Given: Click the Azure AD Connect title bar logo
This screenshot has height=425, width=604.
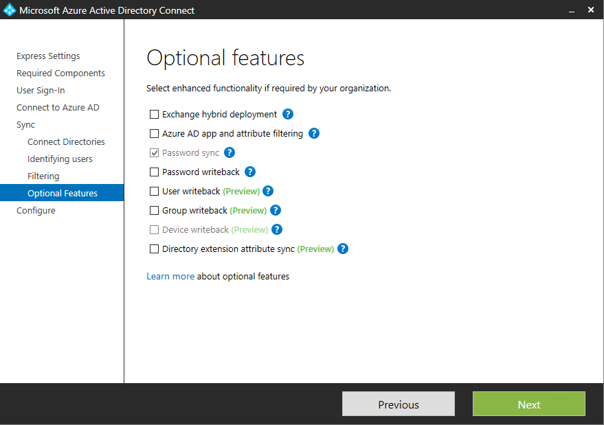Looking at the screenshot, I should pos(9,10).
